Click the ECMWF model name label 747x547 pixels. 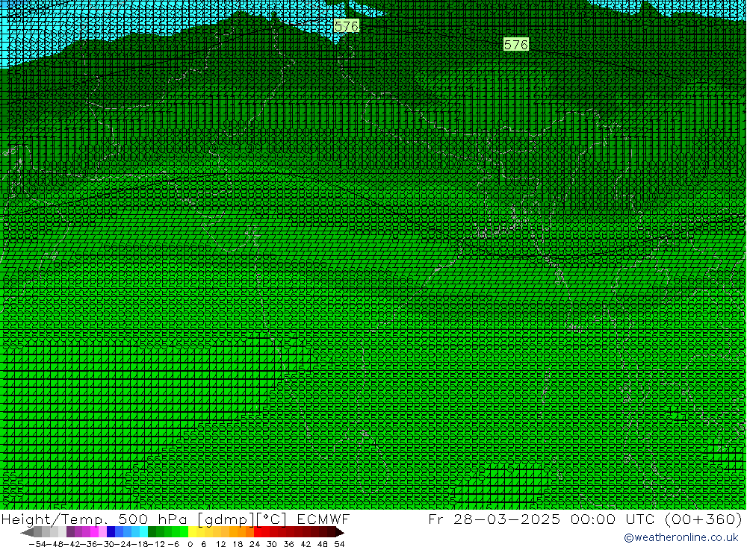[x=323, y=519]
